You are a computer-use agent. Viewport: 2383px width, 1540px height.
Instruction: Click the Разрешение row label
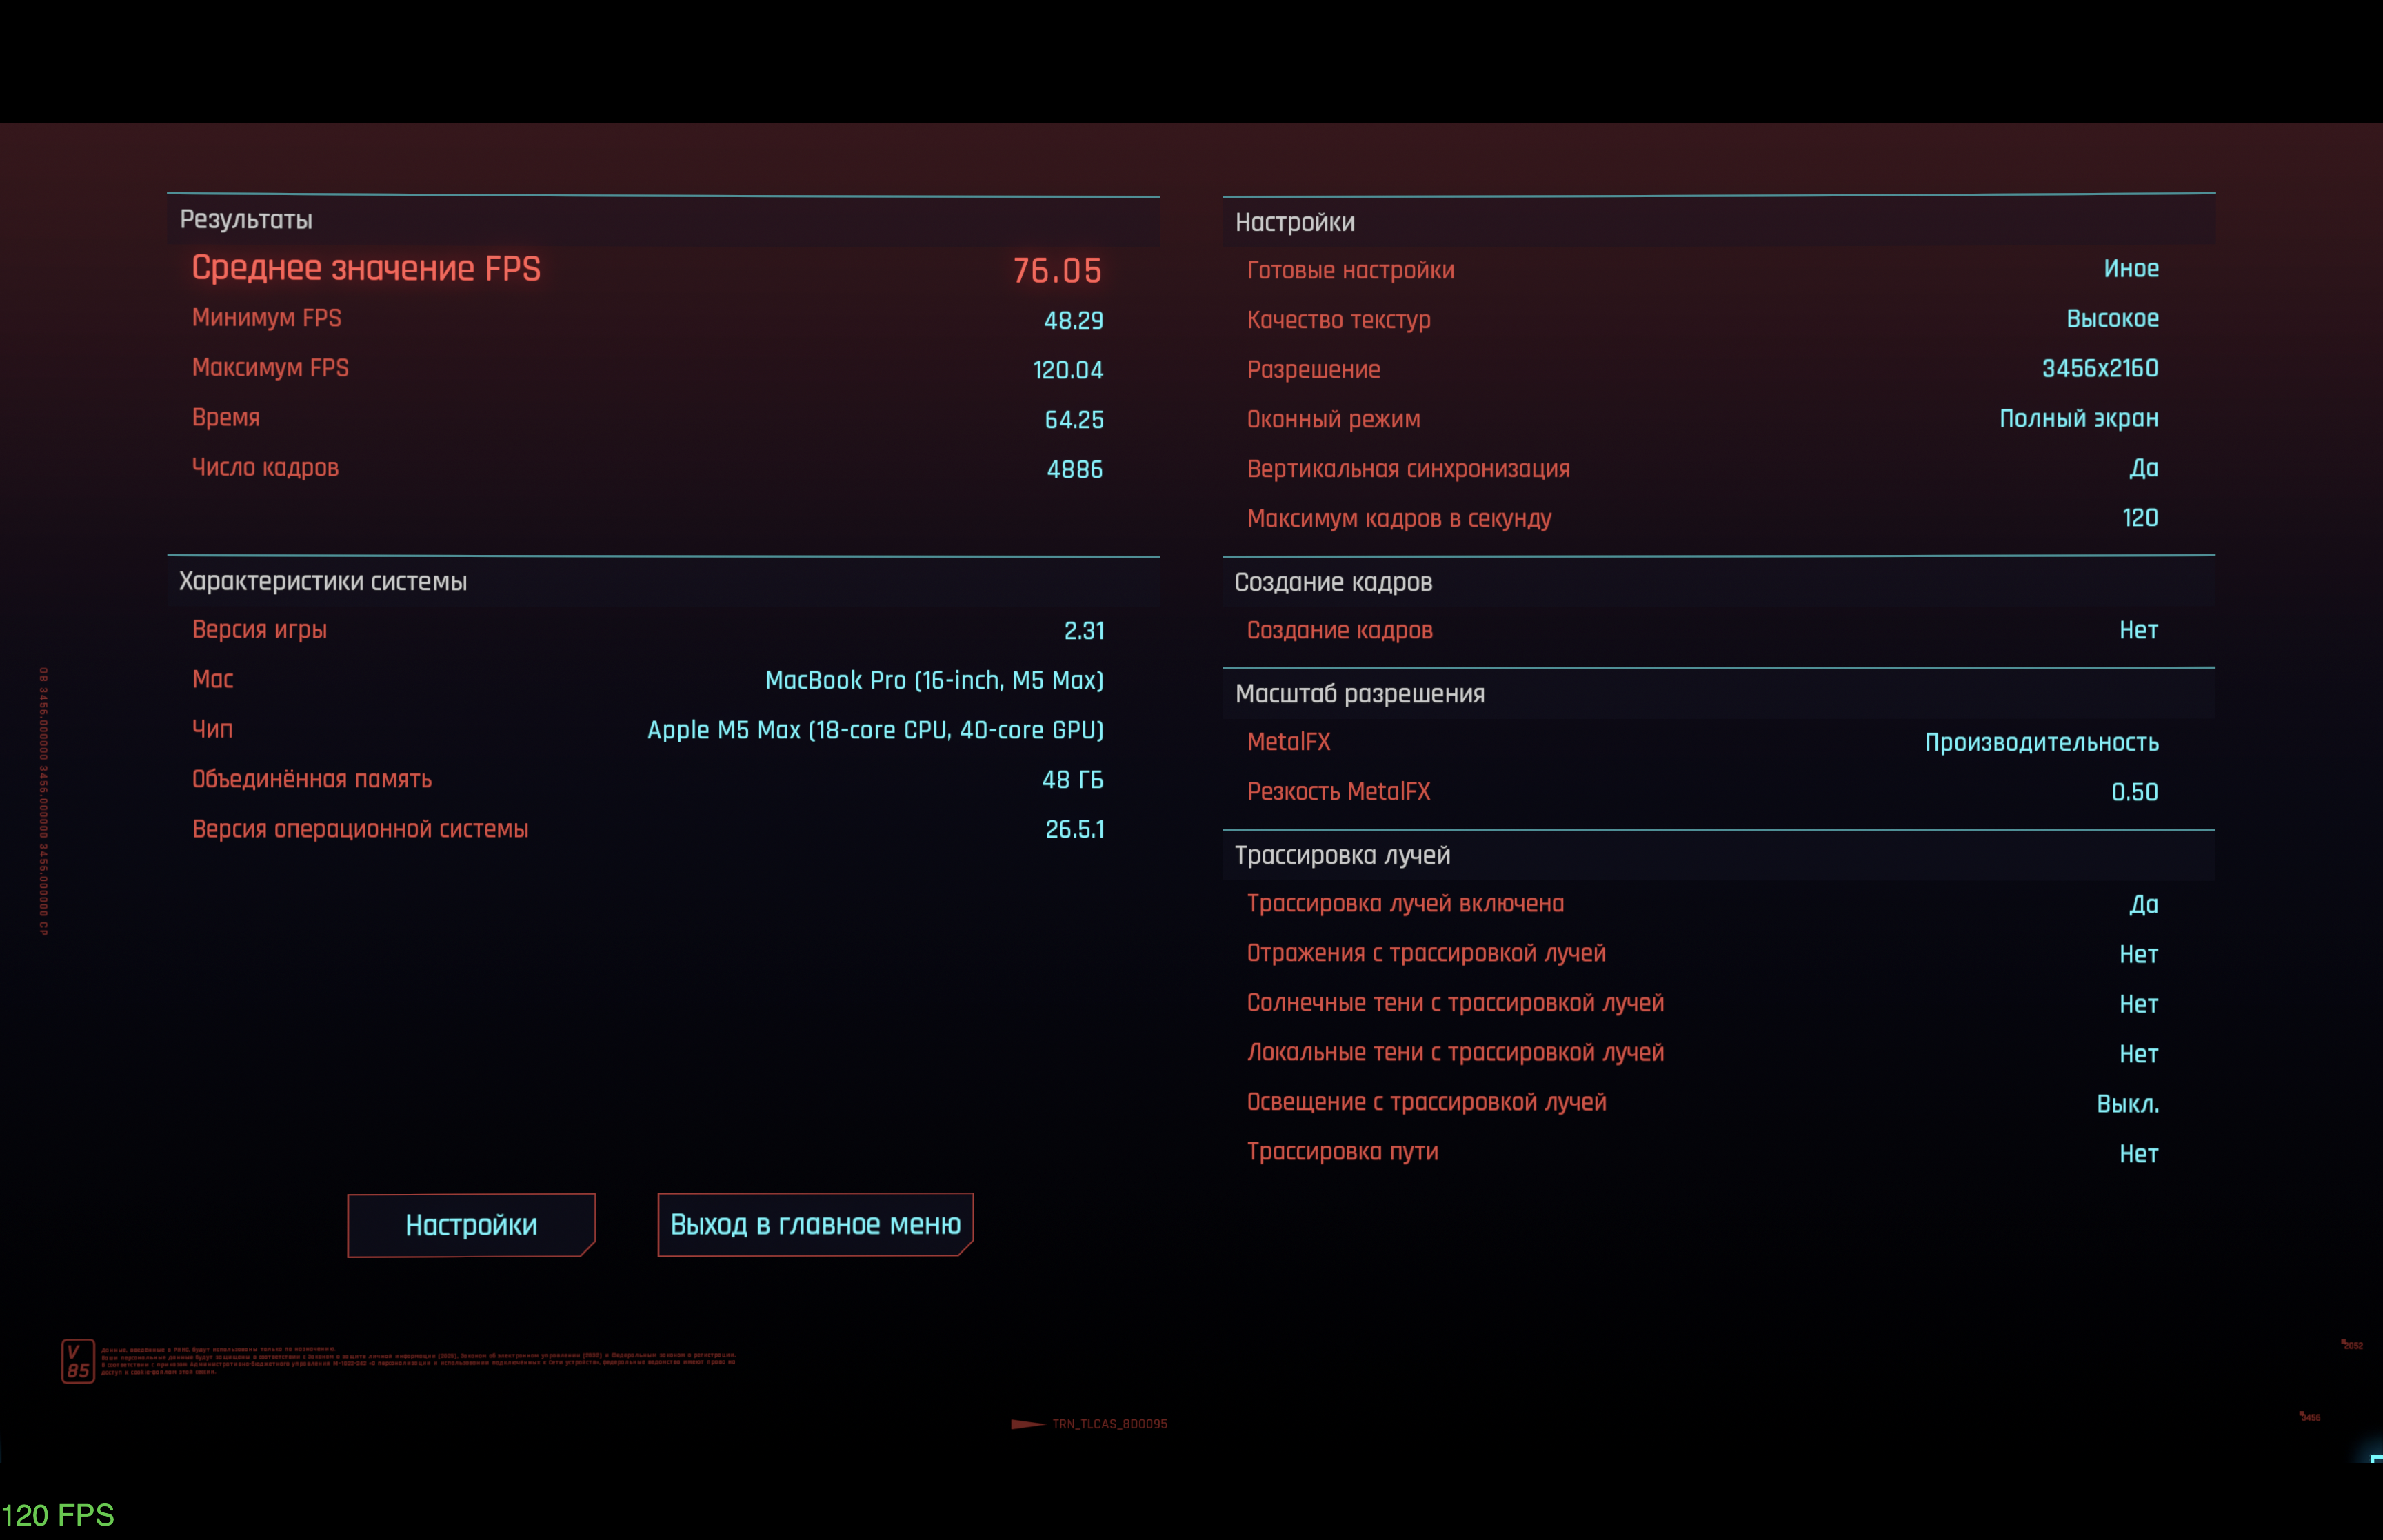pos(1313,370)
